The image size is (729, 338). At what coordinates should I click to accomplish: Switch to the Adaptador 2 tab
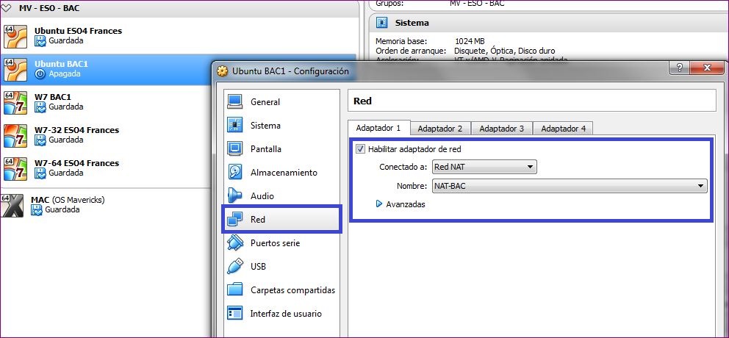pyautogui.click(x=439, y=129)
